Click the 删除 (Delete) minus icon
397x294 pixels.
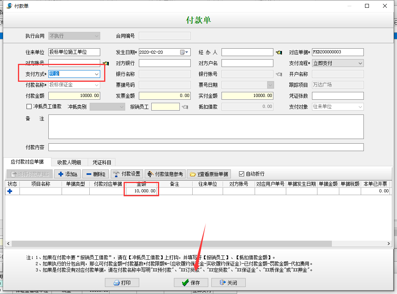pyautogui.click(x=89, y=174)
